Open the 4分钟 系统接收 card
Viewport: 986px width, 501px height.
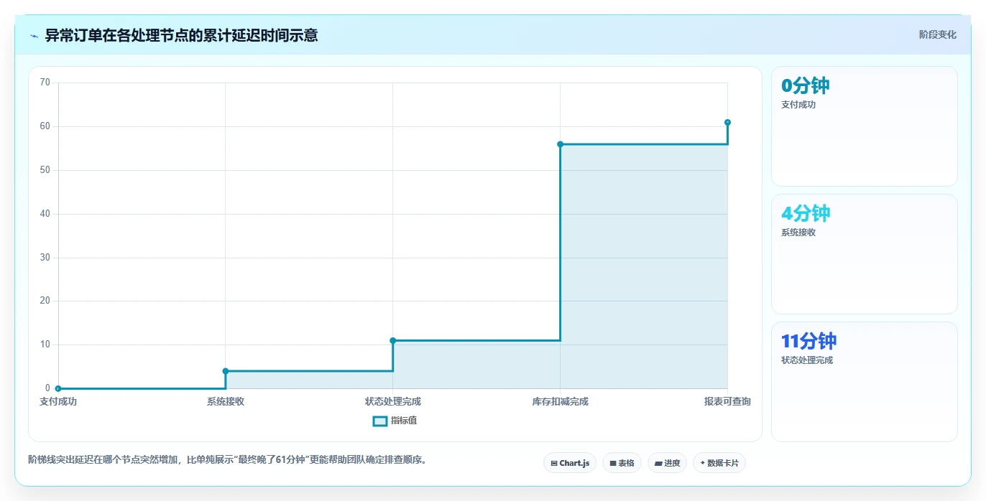tap(864, 254)
